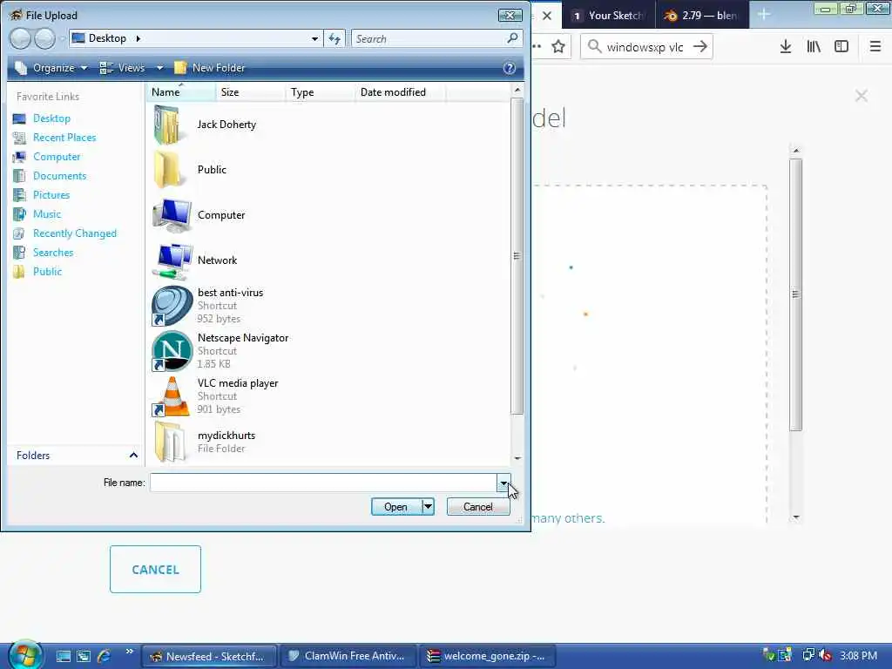Screen dimensions: 892x669
Task: Sort files by Size column
Action: pos(250,92)
